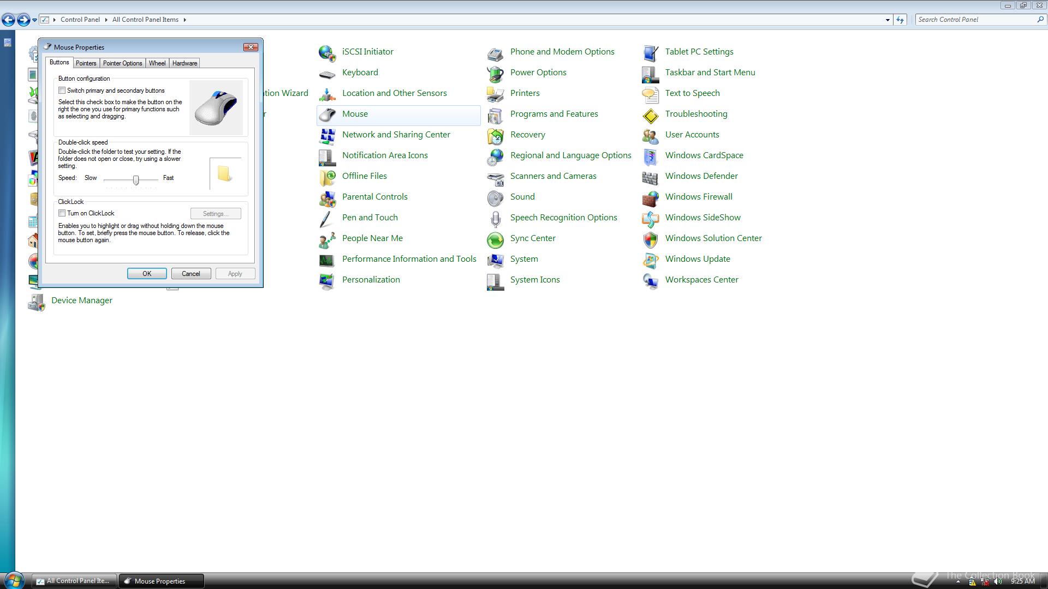The image size is (1048, 589).
Task: Click OK in Mouse Properties
Action: [147, 274]
